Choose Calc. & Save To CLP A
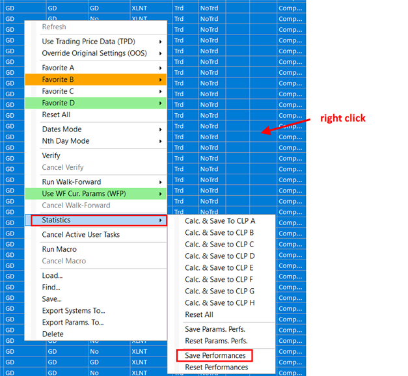408x376 pixels. coord(220,221)
